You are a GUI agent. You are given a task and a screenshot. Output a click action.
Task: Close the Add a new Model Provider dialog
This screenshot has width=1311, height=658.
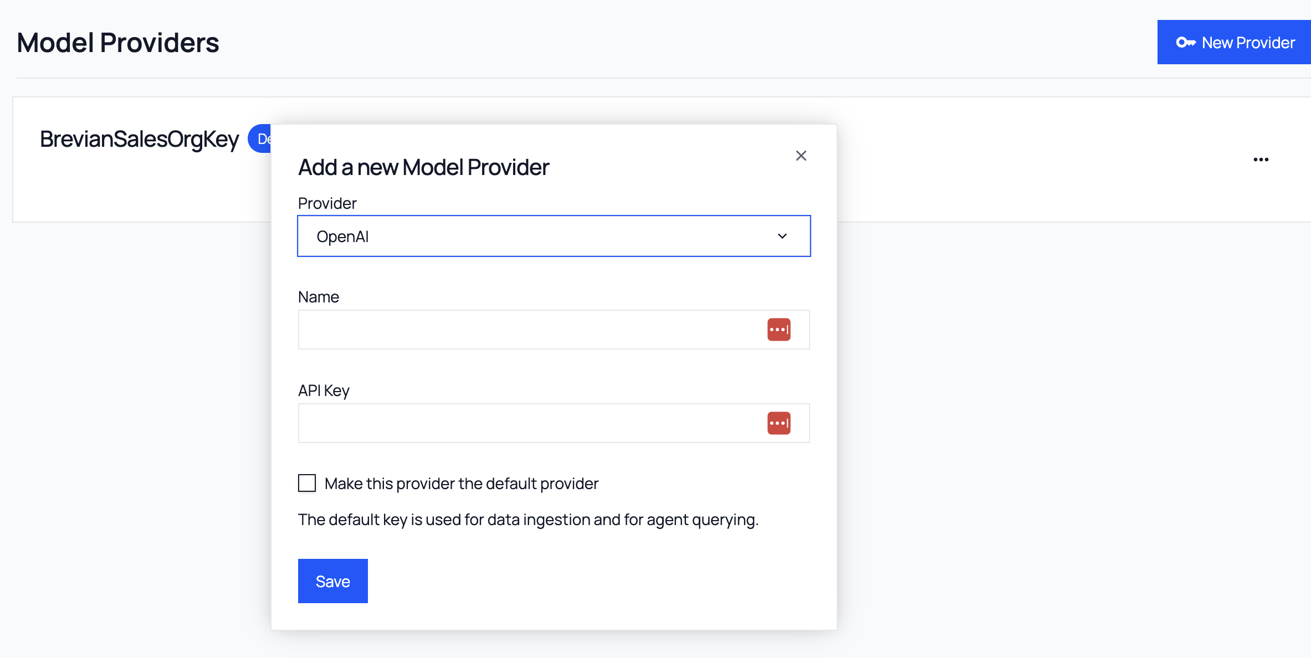tap(801, 156)
